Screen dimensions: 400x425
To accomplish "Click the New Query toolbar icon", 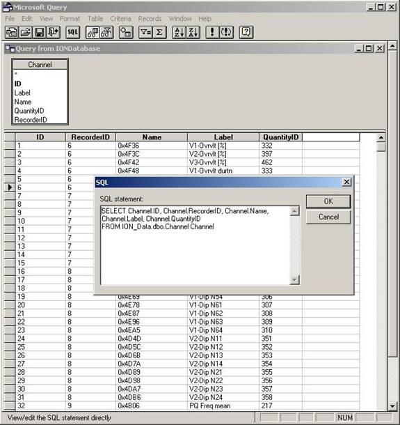I will point(12,32).
